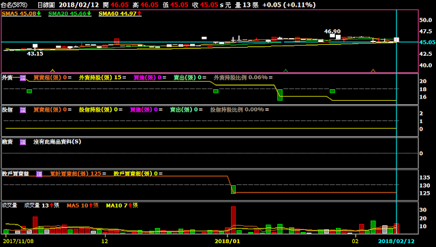Click the 成交量 13 張 volume label
Viewport: 436px width, 247px height.
(x=42, y=205)
